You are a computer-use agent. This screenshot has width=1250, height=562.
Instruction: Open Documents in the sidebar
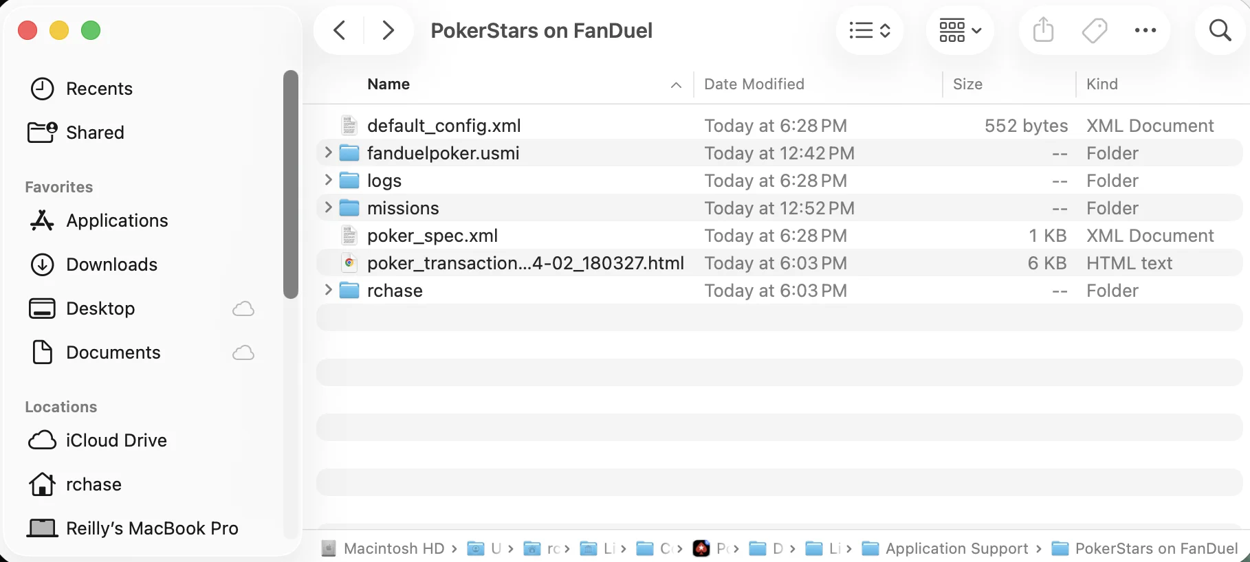[95, 352]
